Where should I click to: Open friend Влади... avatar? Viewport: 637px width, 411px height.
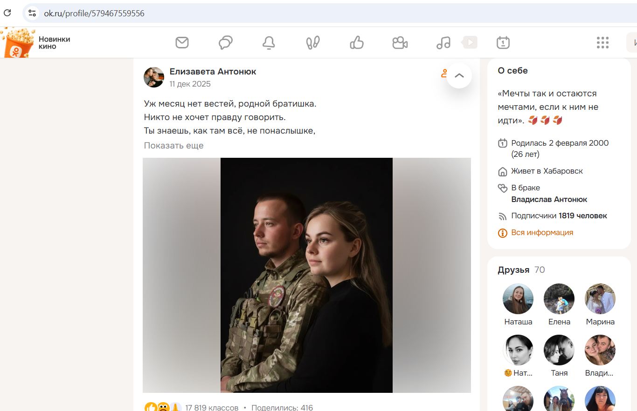(600, 350)
